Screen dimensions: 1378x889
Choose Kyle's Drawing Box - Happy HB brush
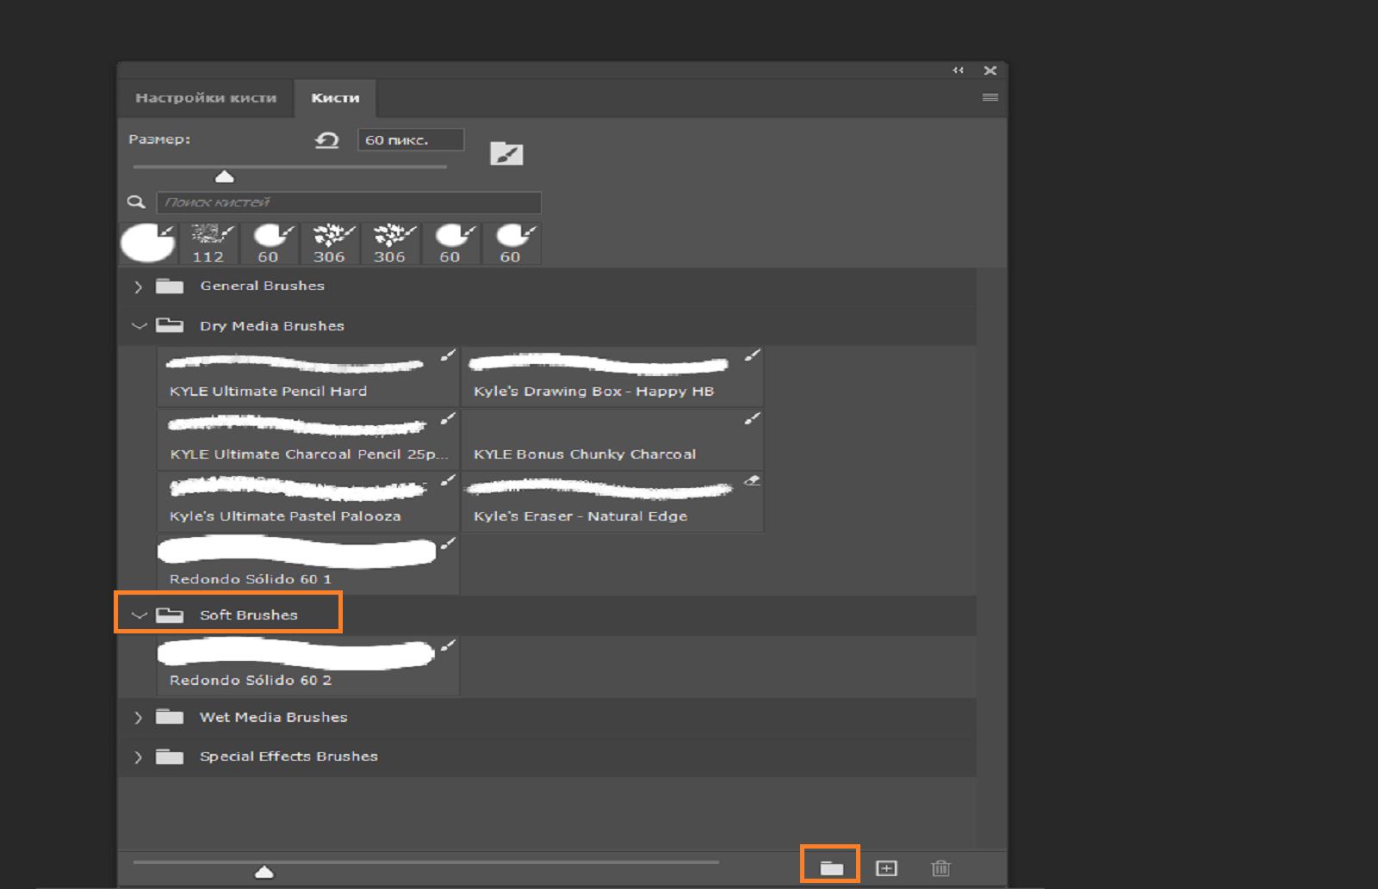[612, 377]
